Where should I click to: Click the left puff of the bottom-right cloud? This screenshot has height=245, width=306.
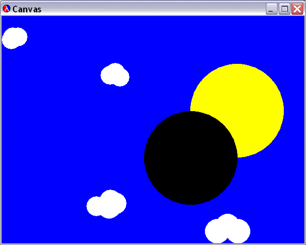coord(215,231)
